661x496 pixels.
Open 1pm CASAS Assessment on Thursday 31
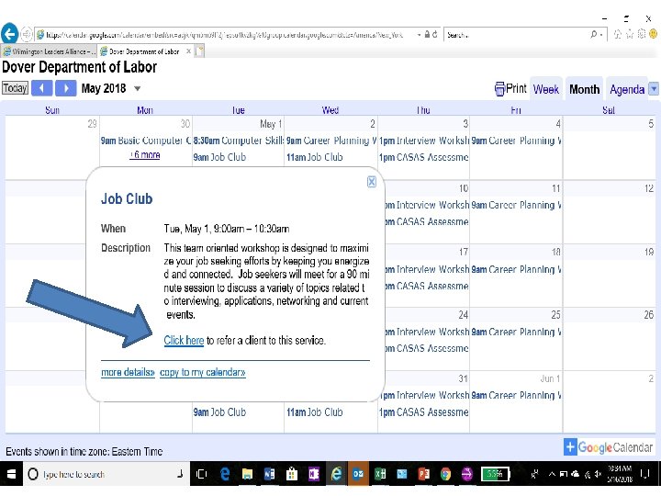click(x=423, y=411)
